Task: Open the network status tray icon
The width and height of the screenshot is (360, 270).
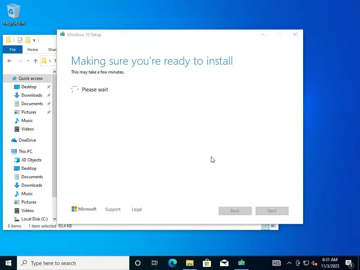Action: [x=306, y=263]
